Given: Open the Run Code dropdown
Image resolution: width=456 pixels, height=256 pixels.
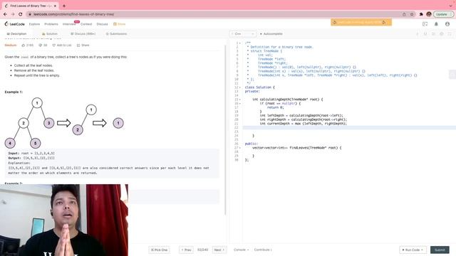Looking at the screenshot, I should (x=413, y=250).
